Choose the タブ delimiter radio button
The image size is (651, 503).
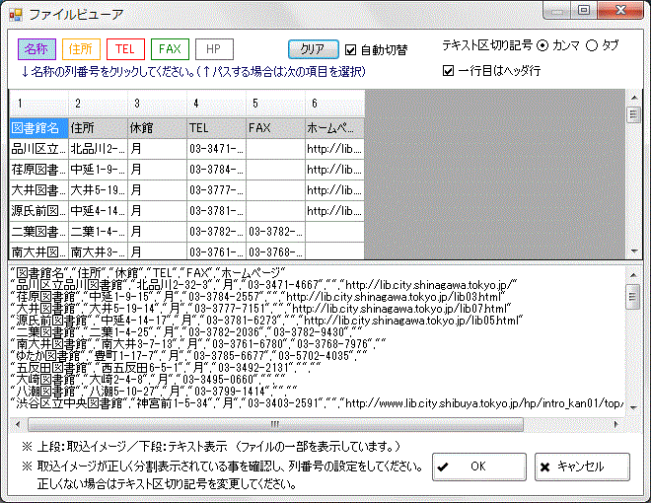[x=593, y=45]
